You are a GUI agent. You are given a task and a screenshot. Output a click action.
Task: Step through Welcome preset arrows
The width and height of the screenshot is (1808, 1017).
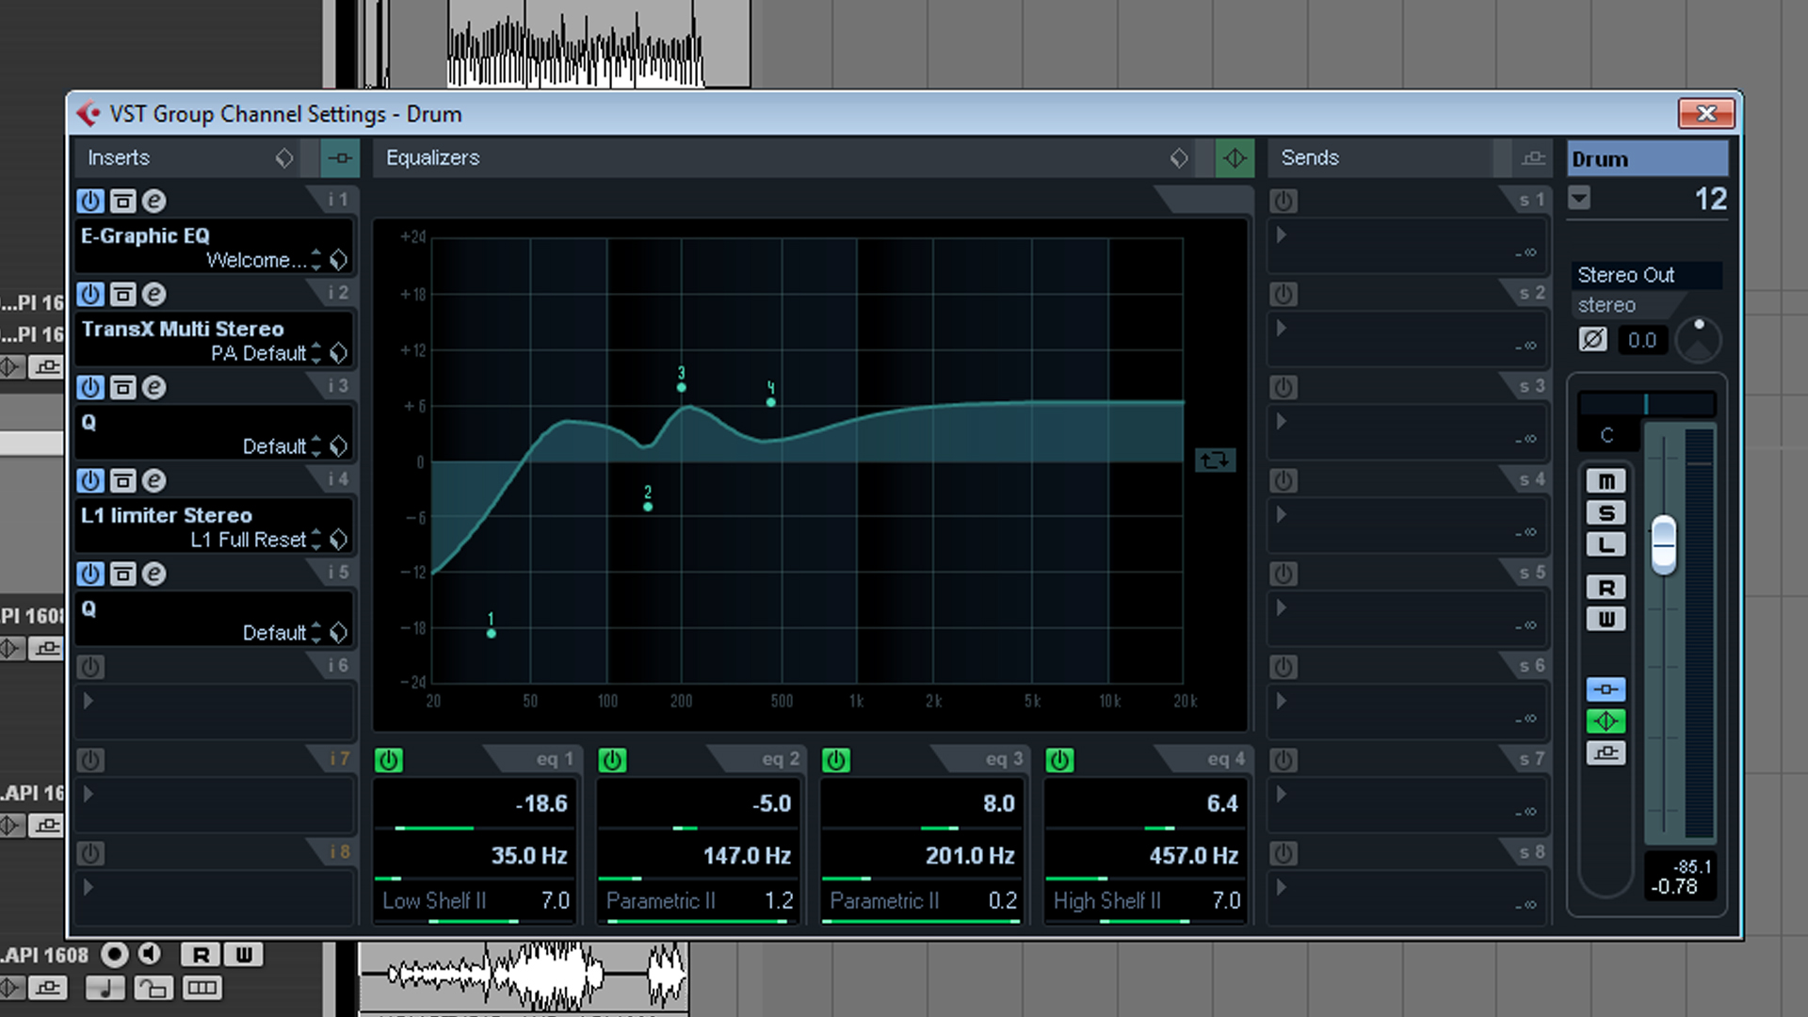(x=316, y=260)
